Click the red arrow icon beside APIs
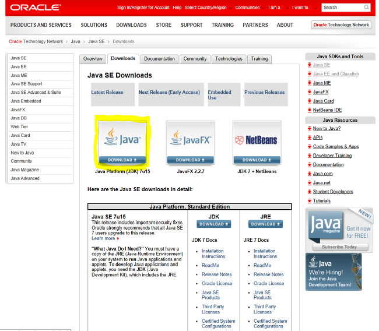This screenshot has width=379, height=331. (x=310, y=138)
